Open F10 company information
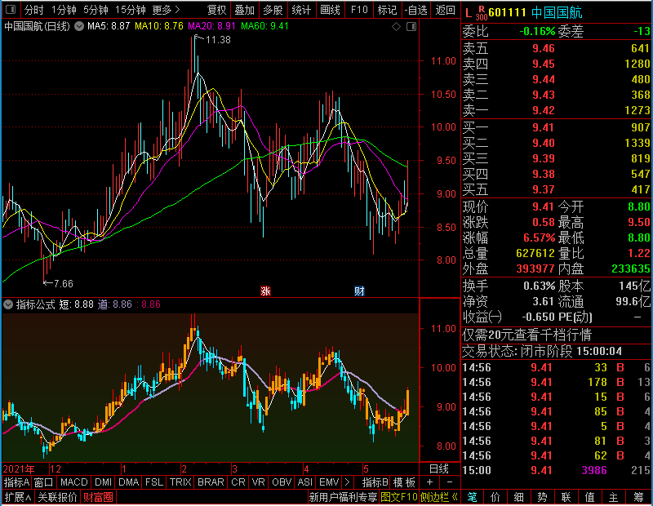 tap(359, 10)
